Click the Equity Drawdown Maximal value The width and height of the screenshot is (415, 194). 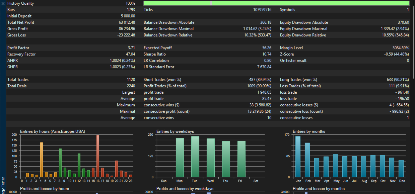click(x=395, y=29)
